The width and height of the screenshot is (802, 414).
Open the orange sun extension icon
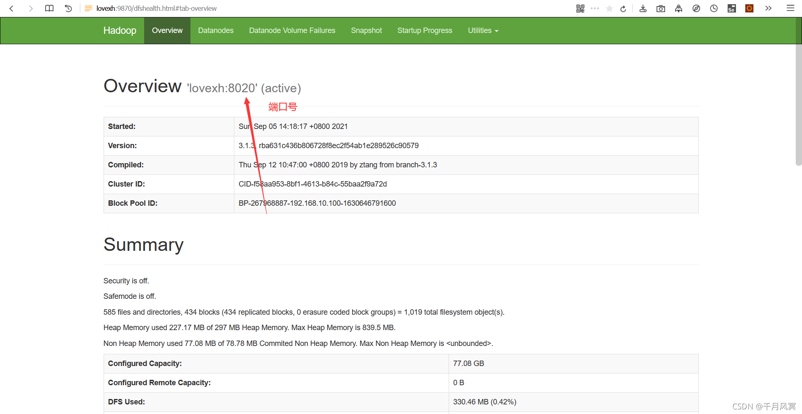[x=749, y=8]
